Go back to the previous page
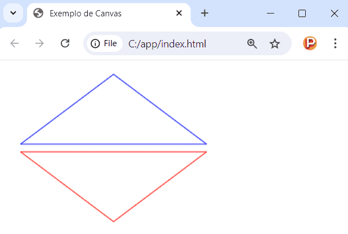The image size is (348, 234). [x=15, y=43]
